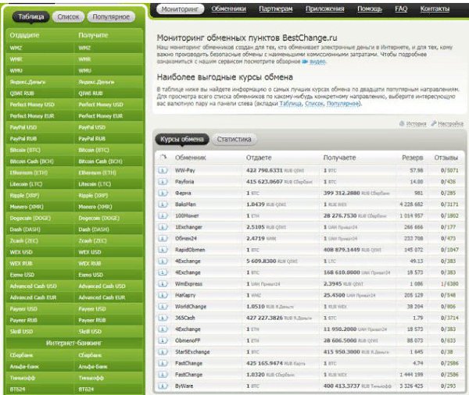
Task: Open info icon for ByWare row
Action: tap(163, 386)
